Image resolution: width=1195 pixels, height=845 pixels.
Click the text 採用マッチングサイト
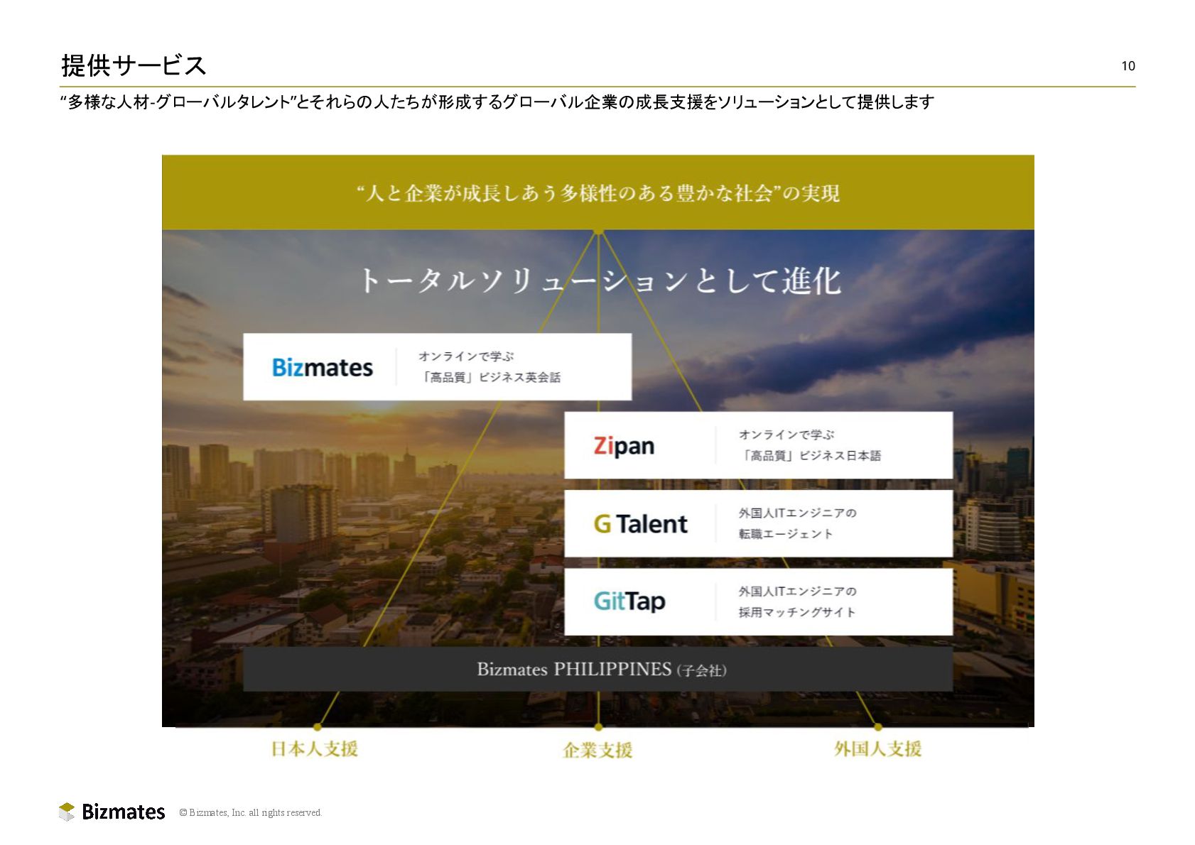(797, 612)
